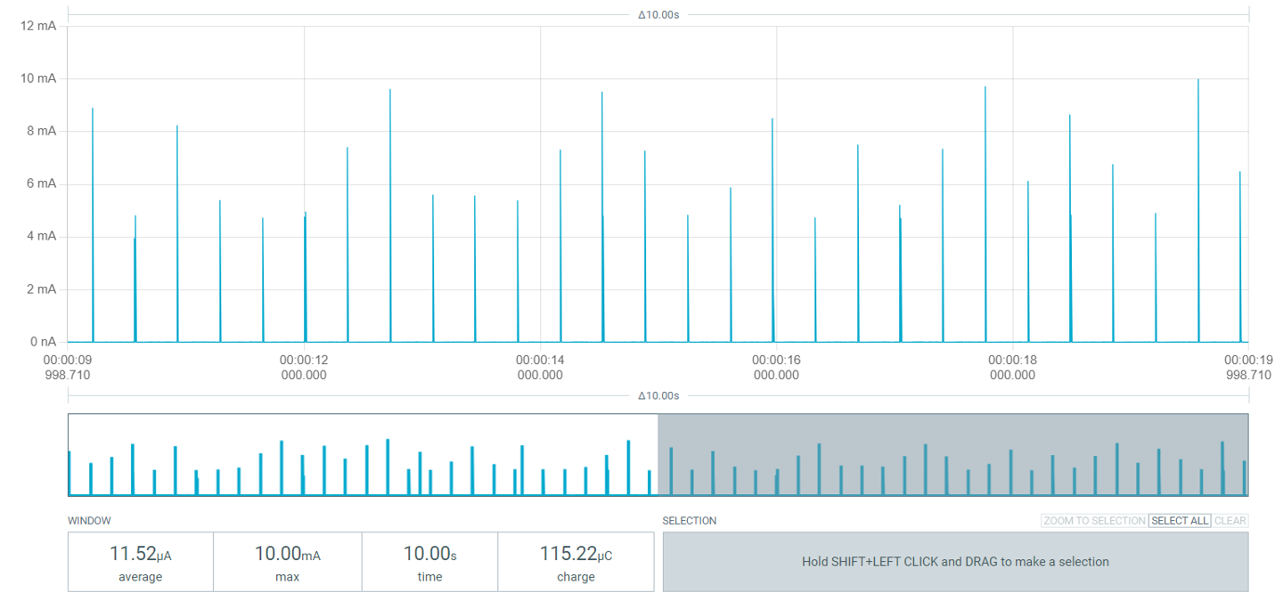Click the SELECT ALL button
1283x601 pixels.
click(x=1180, y=520)
